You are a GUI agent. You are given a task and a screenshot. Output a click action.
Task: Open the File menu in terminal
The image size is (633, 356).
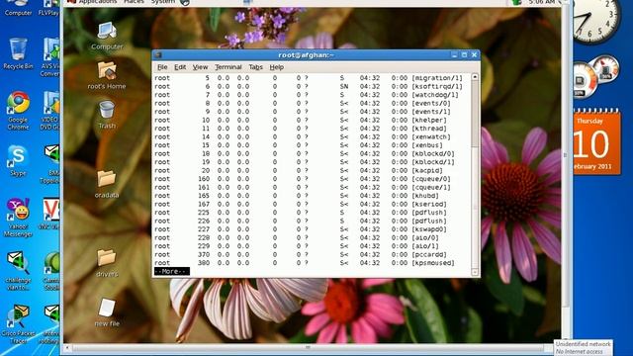162,67
